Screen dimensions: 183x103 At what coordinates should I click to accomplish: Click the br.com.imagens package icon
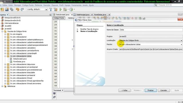[8, 34]
